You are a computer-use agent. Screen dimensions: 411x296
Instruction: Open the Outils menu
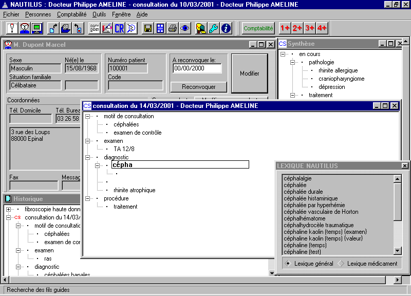tap(99, 14)
